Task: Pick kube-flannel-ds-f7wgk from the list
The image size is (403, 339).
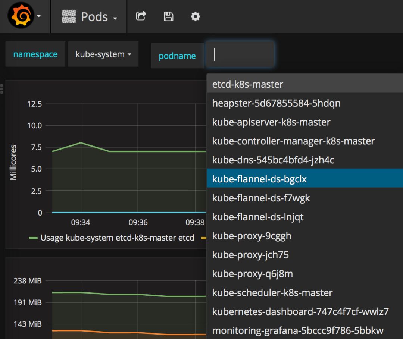Action: tap(305, 198)
